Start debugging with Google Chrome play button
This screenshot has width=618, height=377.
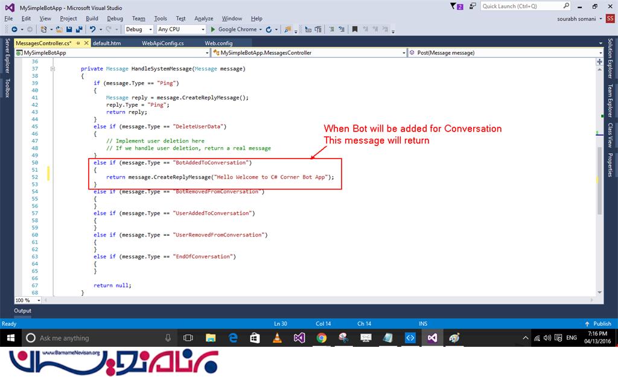click(x=212, y=29)
